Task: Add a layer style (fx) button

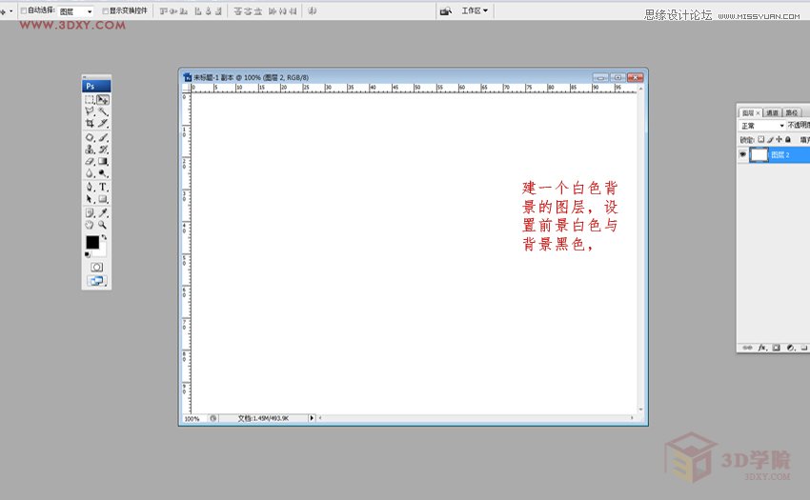Action: [x=762, y=348]
